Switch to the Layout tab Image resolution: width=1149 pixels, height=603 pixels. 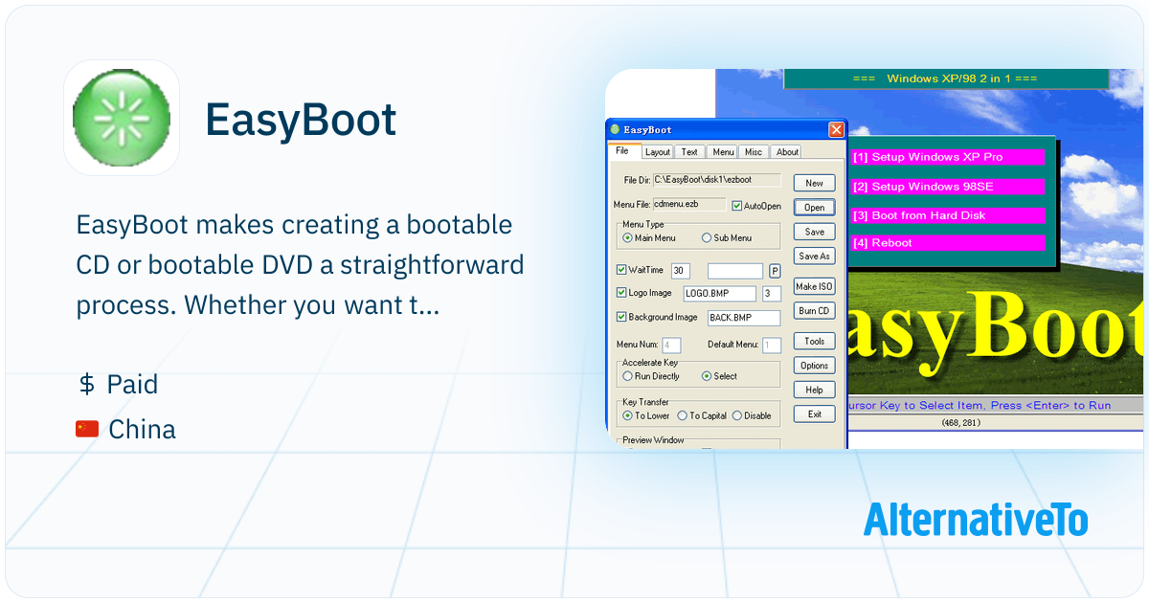(x=658, y=152)
